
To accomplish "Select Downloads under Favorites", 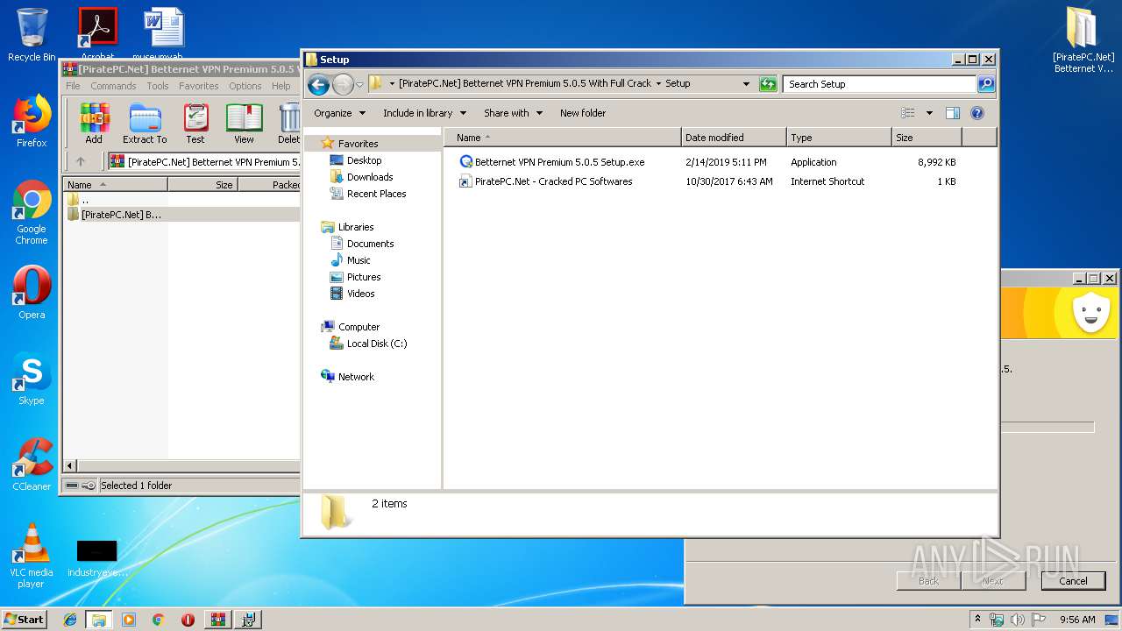I will [x=369, y=177].
